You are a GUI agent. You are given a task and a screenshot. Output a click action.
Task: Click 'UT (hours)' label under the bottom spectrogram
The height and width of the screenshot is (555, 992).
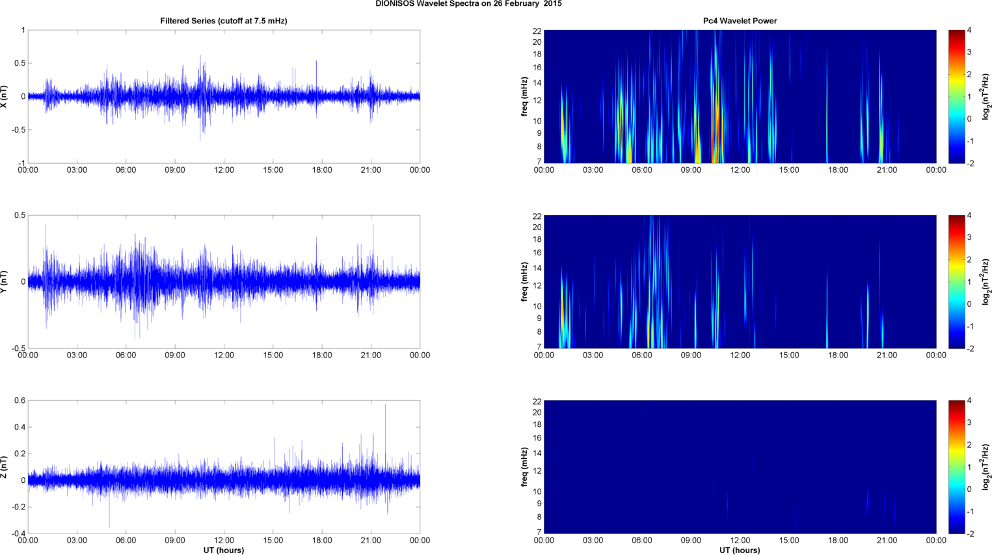pyautogui.click(x=740, y=550)
